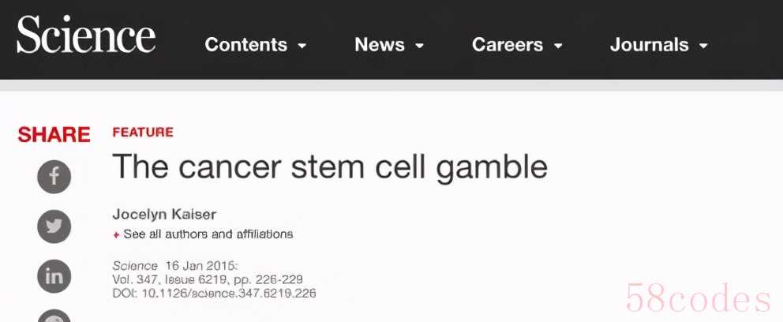Image resolution: width=783 pixels, height=322 pixels.
Task: Expand the dropdown arrow next to Careers
Action: pos(558,47)
